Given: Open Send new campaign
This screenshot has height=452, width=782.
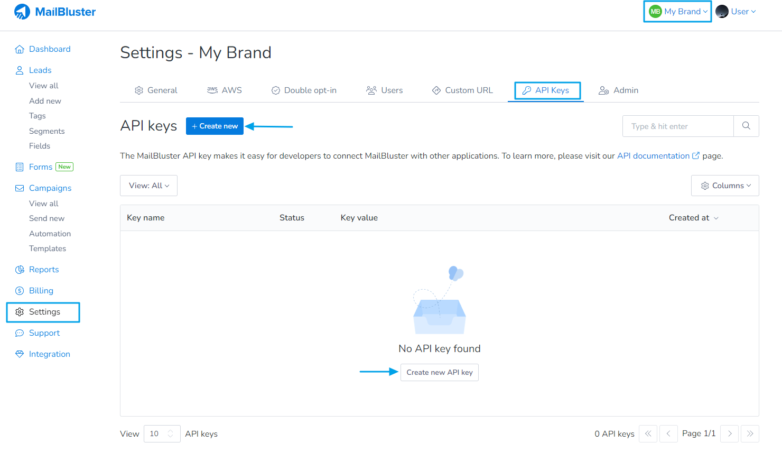Looking at the screenshot, I should click(46, 218).
